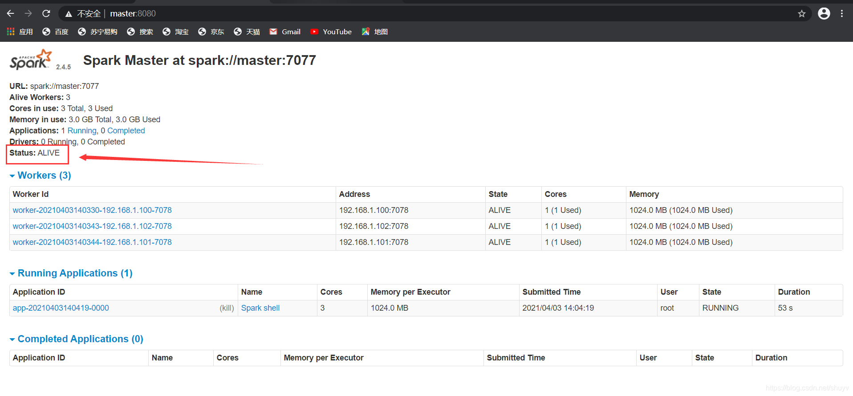This screenshot has width=853, height=396.
Task: Open application app-20210403140419-0000 link
Action: pos(61,308)
